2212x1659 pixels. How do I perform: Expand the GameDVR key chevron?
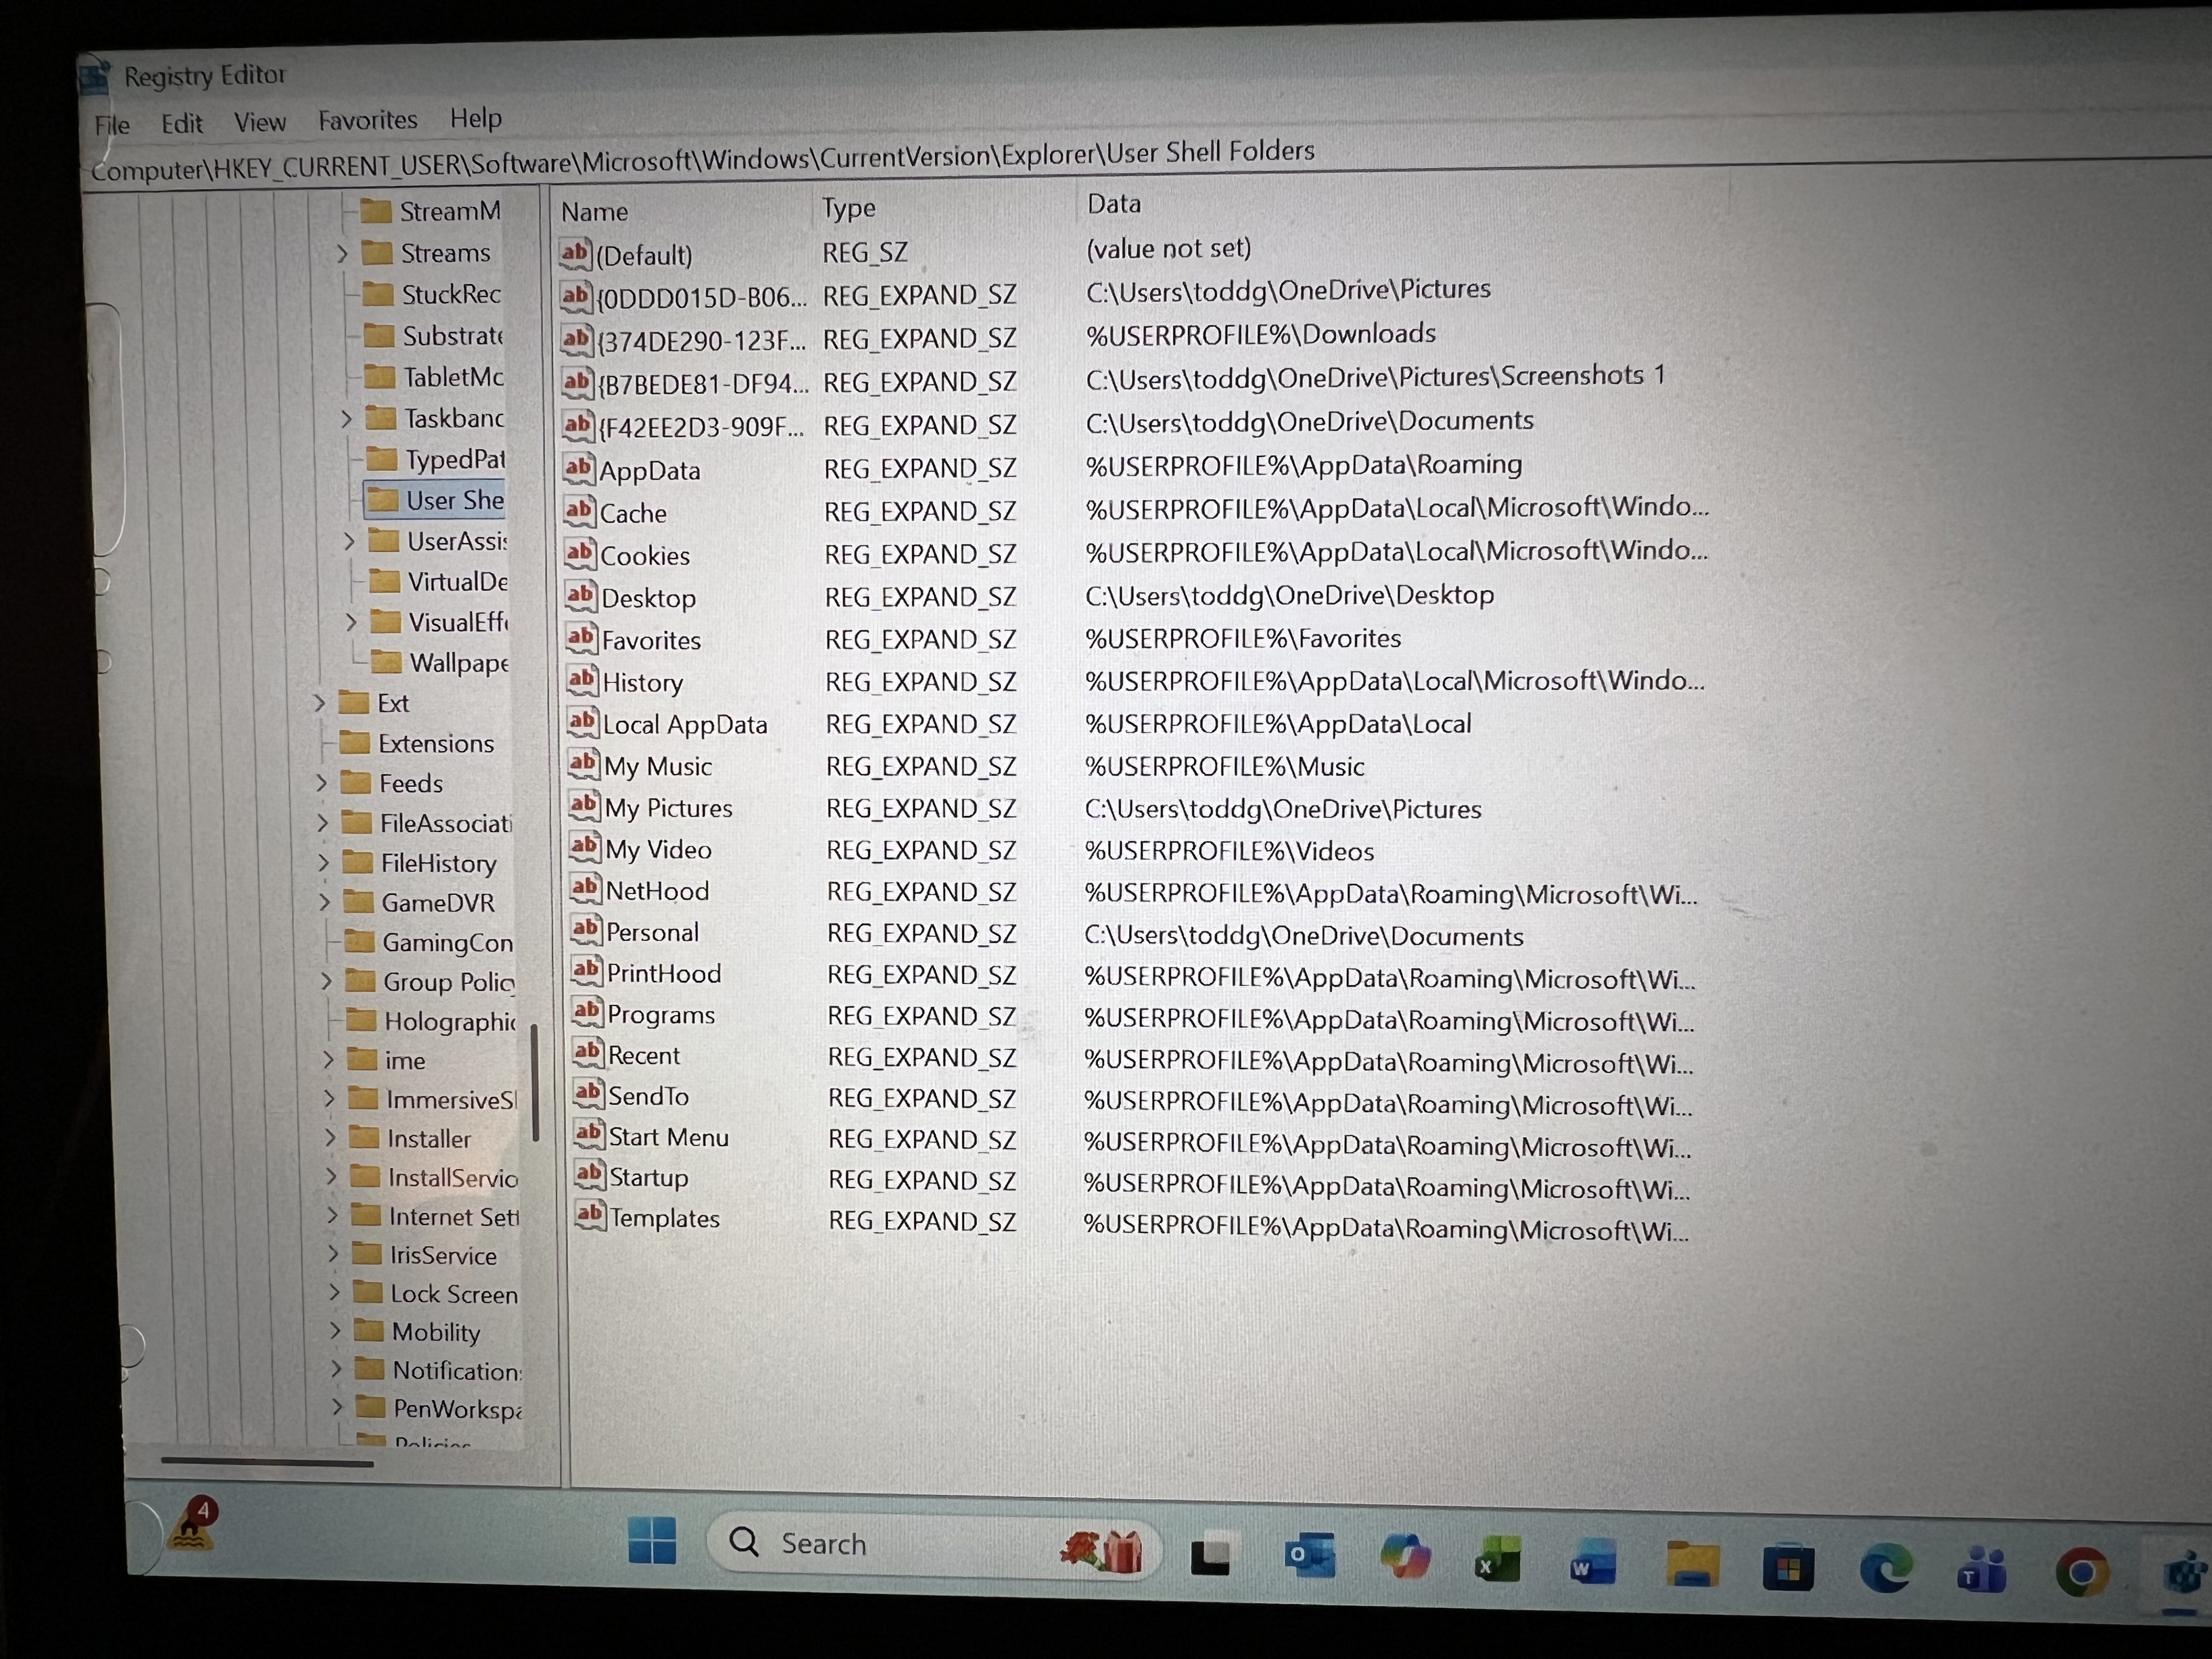(324, 902)
